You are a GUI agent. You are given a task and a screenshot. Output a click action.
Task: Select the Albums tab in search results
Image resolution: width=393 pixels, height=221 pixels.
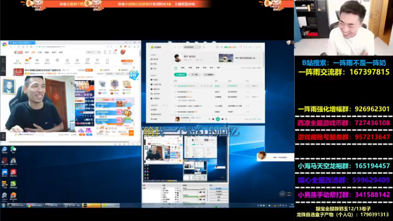point(190,68)
